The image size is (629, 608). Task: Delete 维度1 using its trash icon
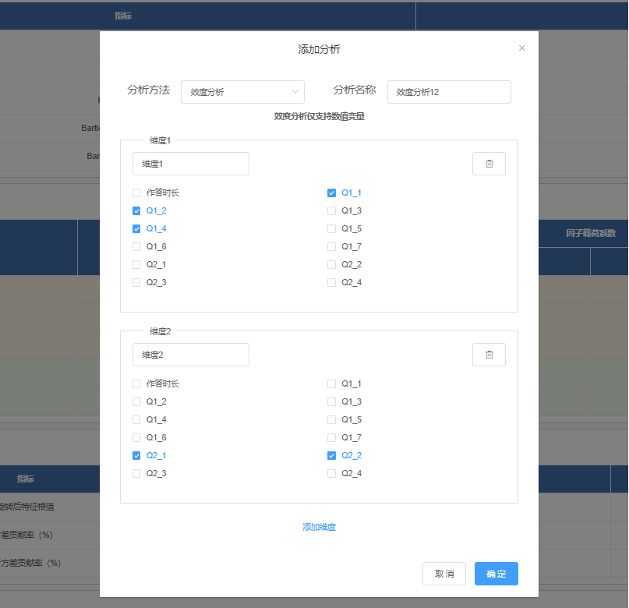(489, 163)
